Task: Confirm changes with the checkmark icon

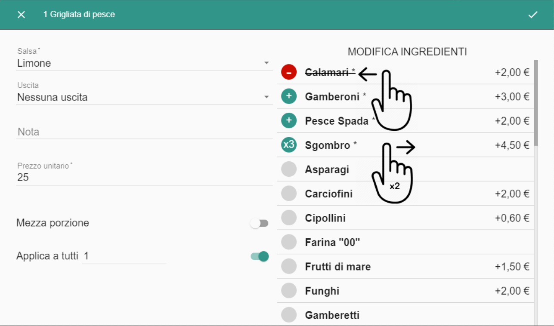Action: tap(533, 15)
